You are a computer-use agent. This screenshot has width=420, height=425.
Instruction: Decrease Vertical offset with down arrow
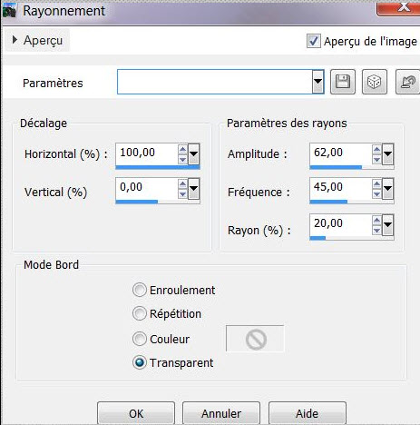click(182, 193)
